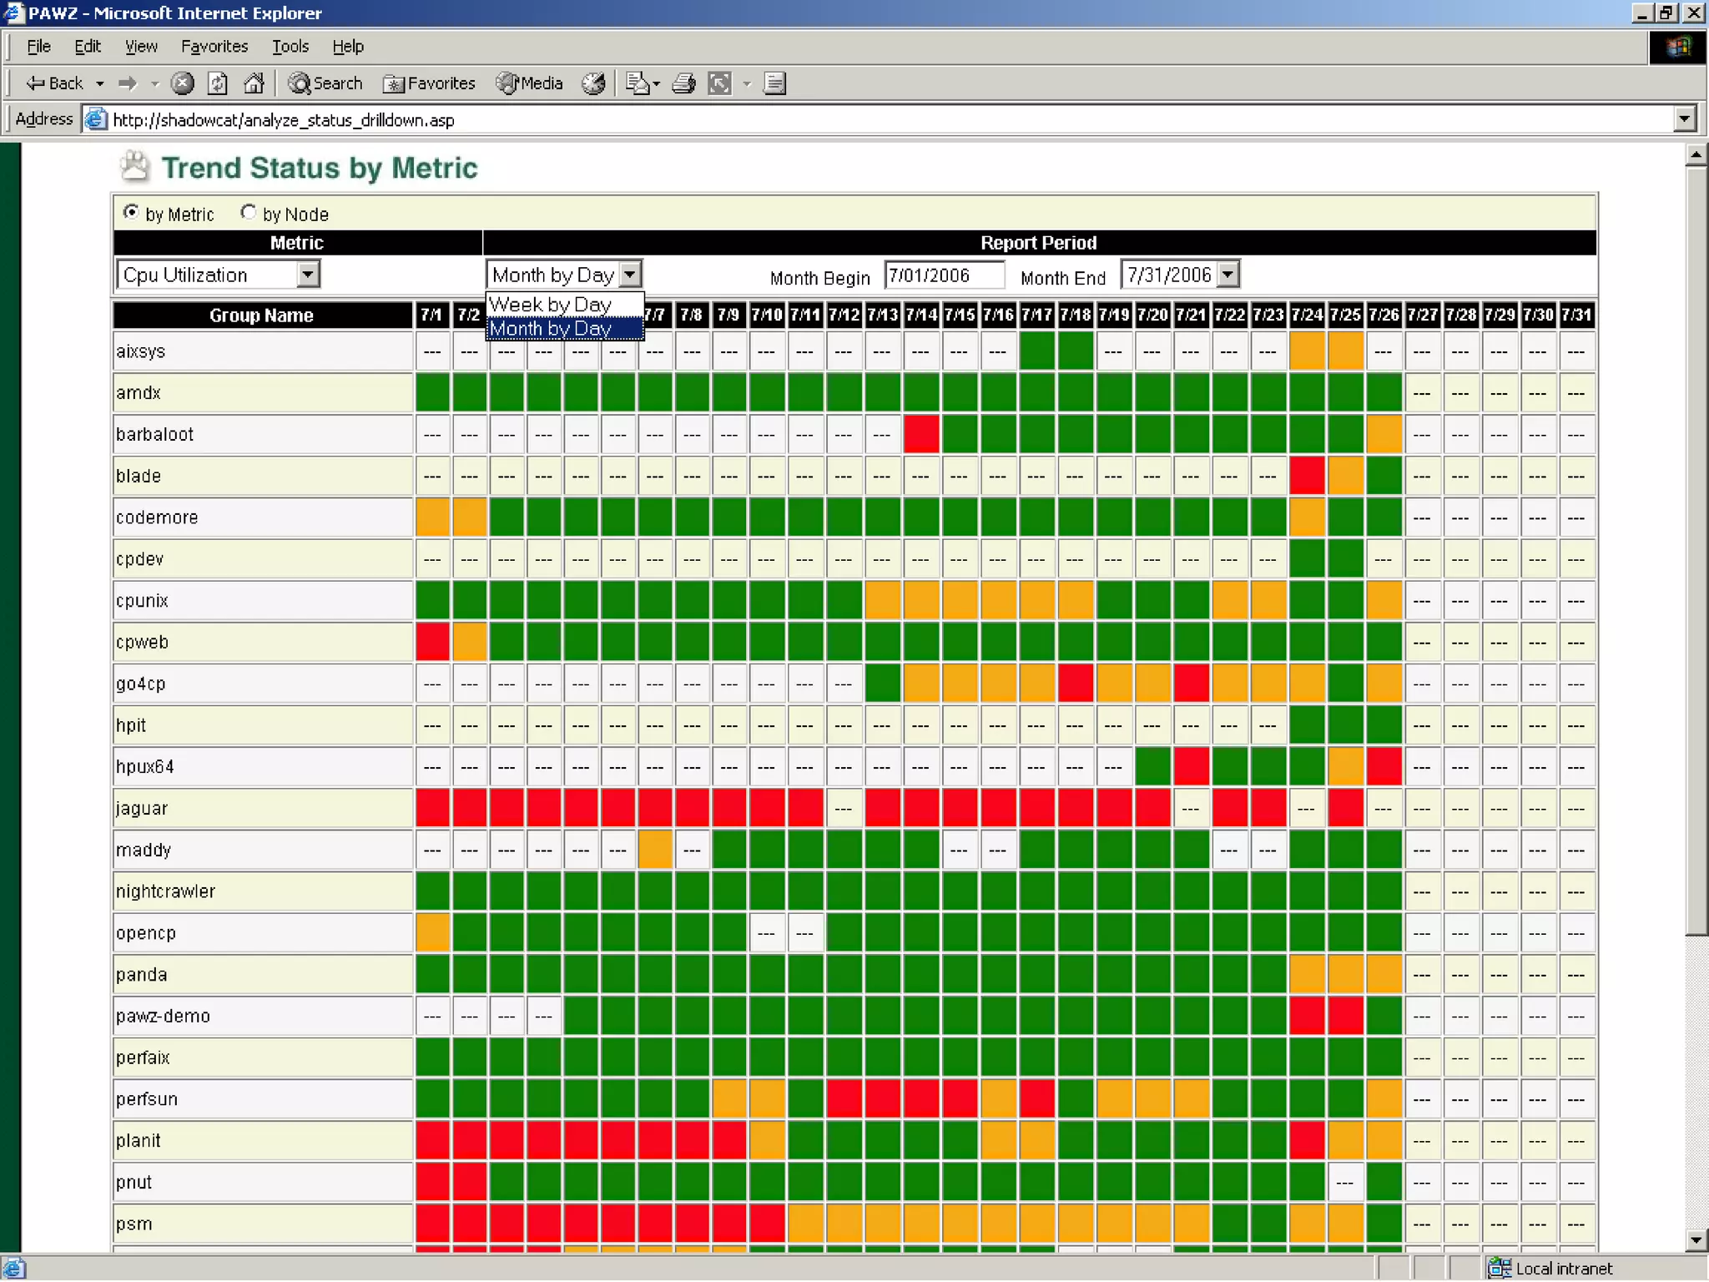The width and height of the screenshot is (1709, 1282).
Task: Expand the Month End date dropdown
Action: pos(1228,275)
